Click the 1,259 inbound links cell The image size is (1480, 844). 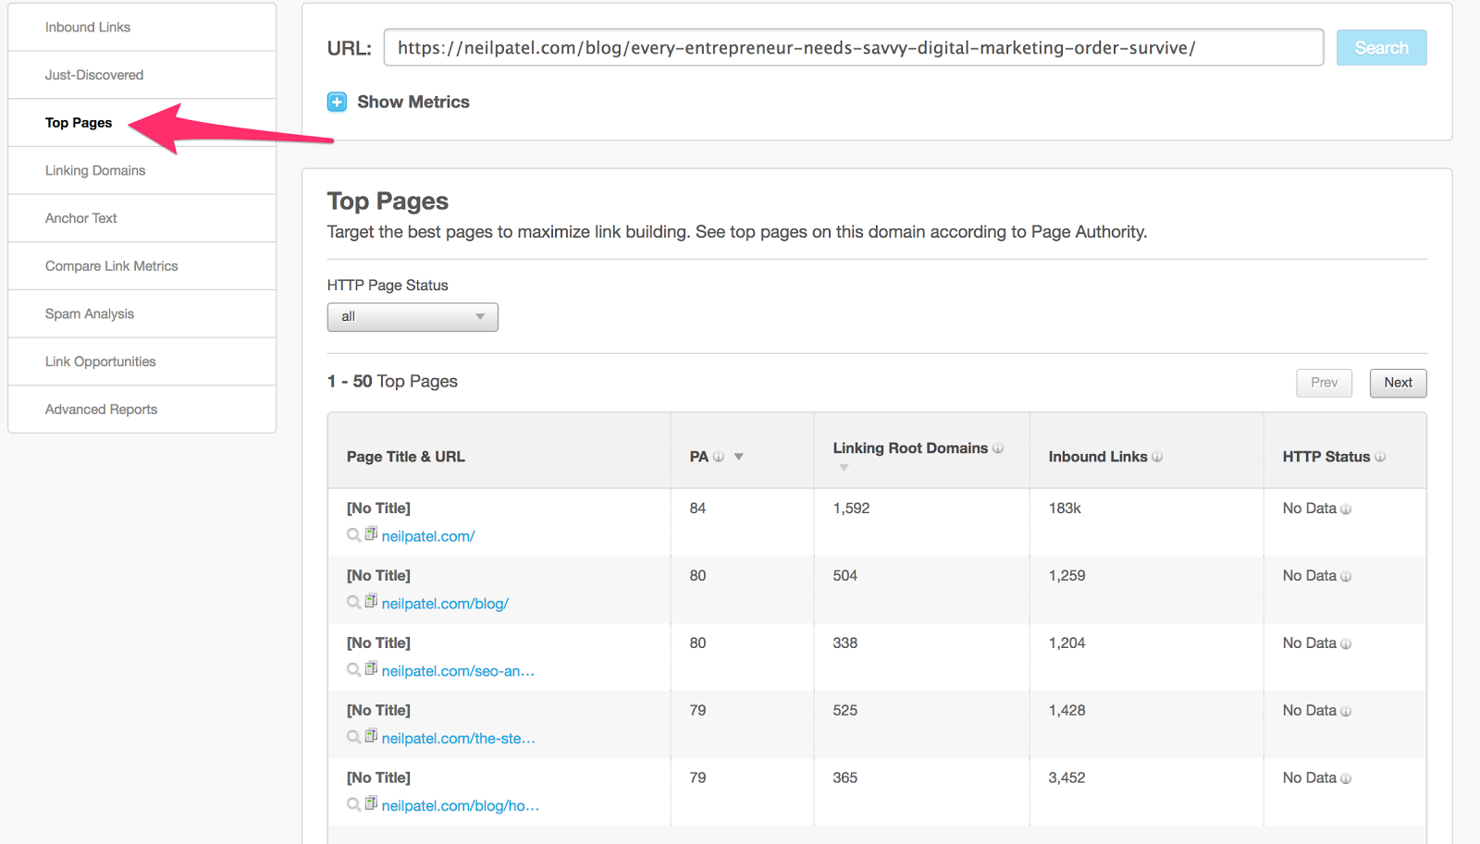(1067, 576)
